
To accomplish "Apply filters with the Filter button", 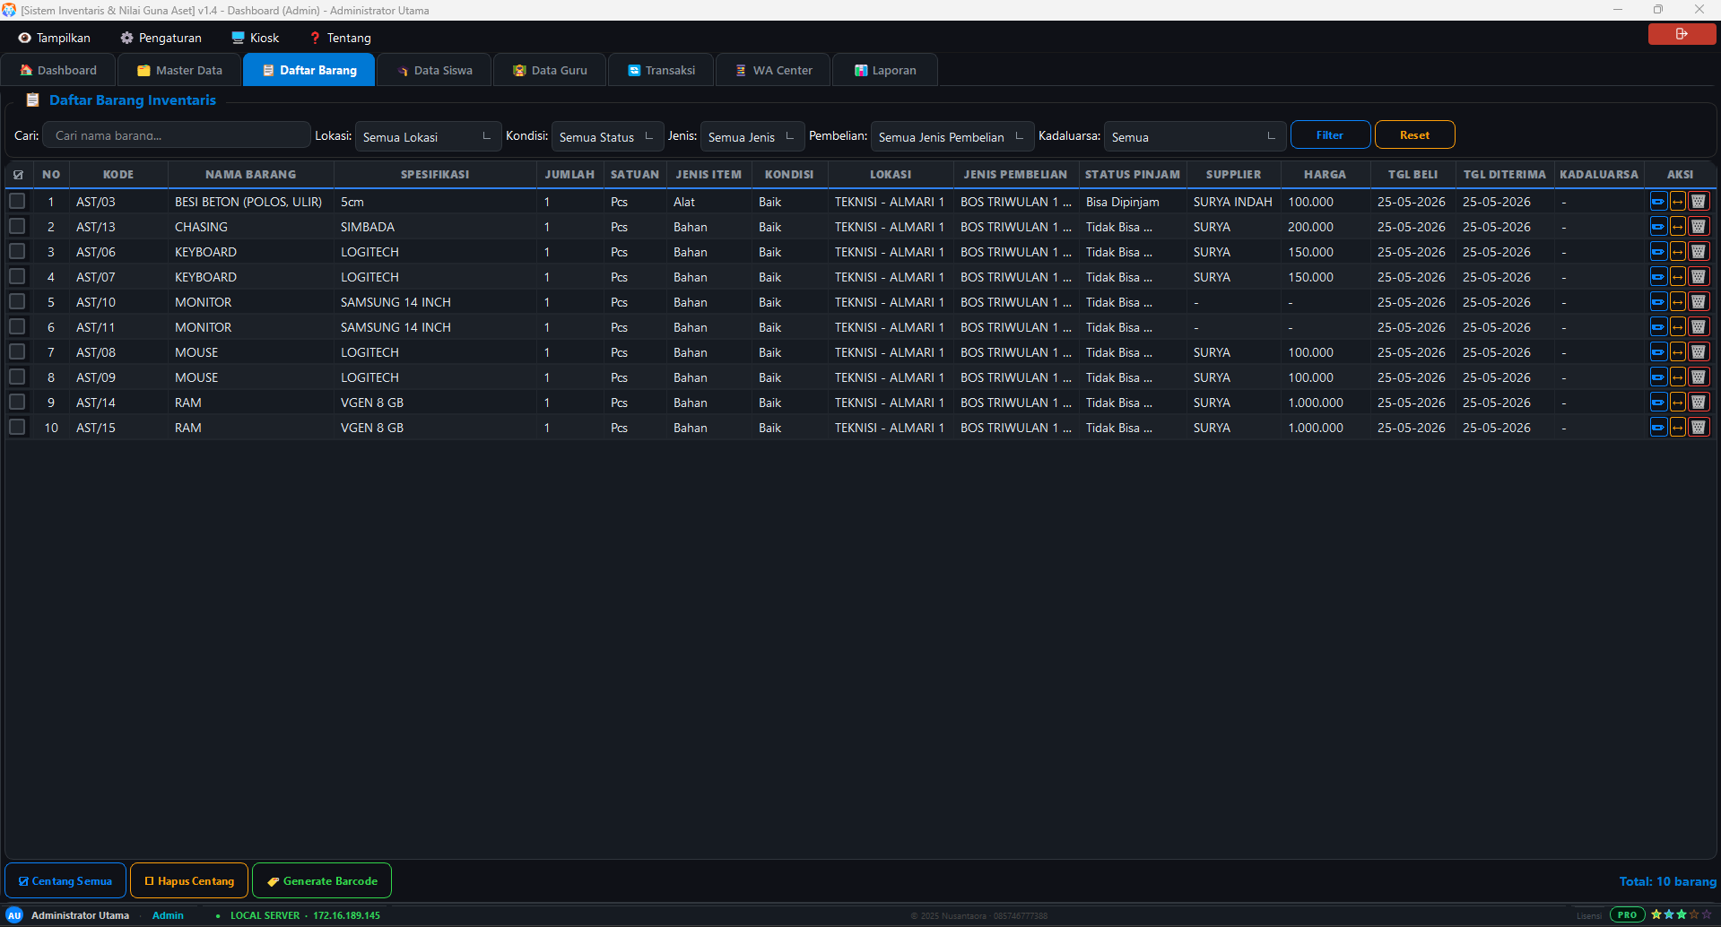I will pyautogui.click(x=1330, y=135).
